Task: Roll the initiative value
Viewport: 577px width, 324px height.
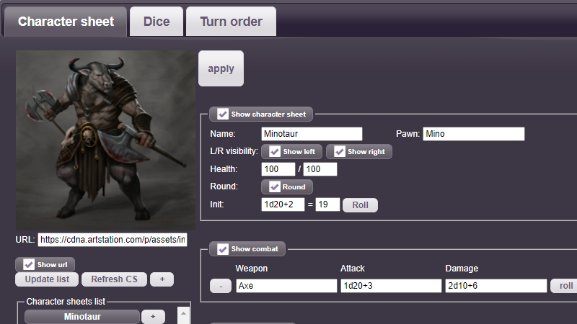Action: click(x=360, y=205)
